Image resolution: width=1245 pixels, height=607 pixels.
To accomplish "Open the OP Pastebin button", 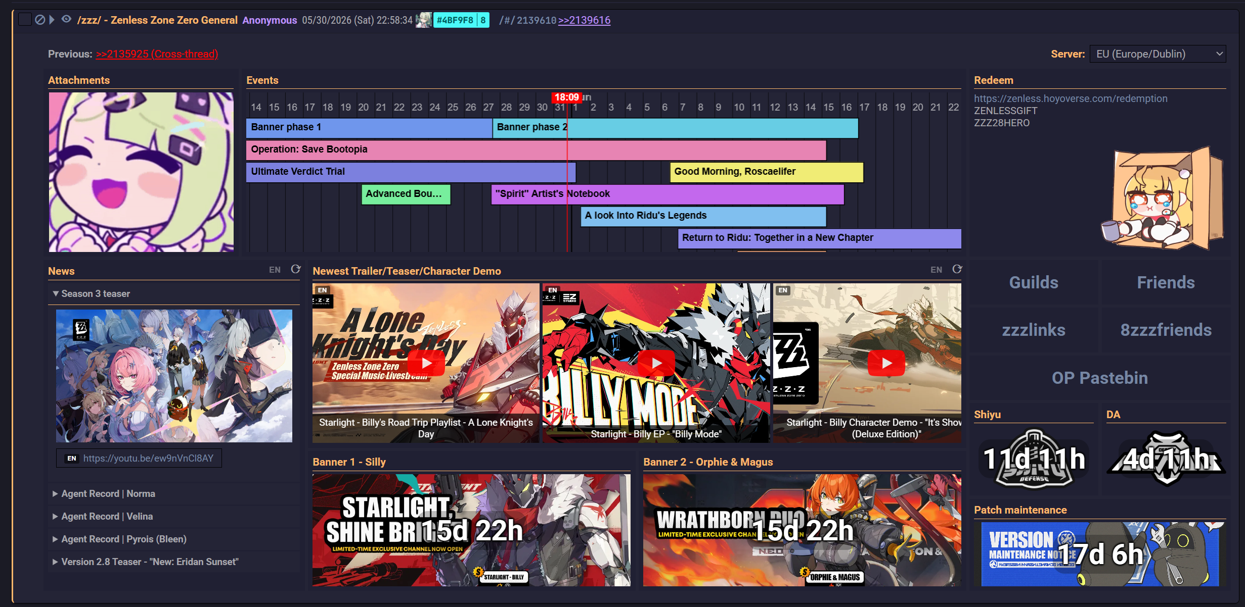I will [x=1100, y=378].
